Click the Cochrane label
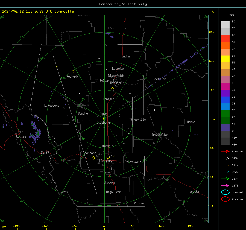The image size is (246, 230). 89,153
